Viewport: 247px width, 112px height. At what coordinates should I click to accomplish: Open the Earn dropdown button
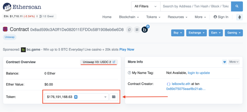click(x=216, y=33)
